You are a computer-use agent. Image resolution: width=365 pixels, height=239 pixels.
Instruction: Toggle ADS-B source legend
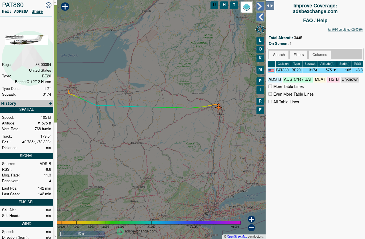[x=275, y=79]
